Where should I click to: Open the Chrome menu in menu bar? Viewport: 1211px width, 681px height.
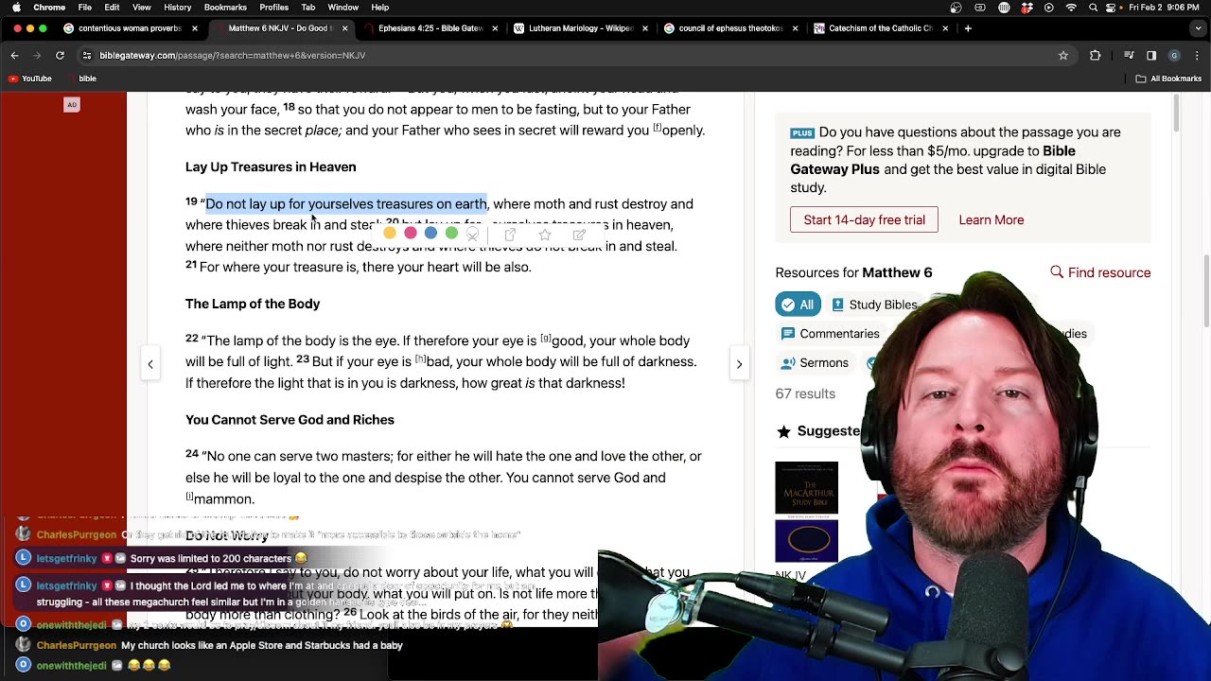point(49,8)
